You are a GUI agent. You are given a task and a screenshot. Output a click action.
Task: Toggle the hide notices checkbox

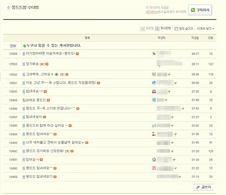pyautogui.click(x=176, y=29)
